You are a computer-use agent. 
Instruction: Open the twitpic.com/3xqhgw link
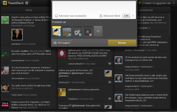coord(23,26)
